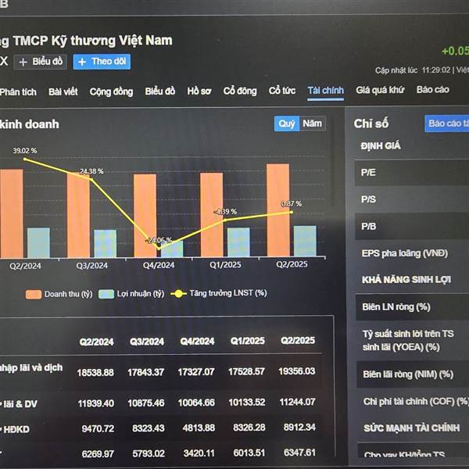Click table value 10064.66
The height and width of the screenshot is (469, 469).
pyautogui.click(x=196, y=403)
